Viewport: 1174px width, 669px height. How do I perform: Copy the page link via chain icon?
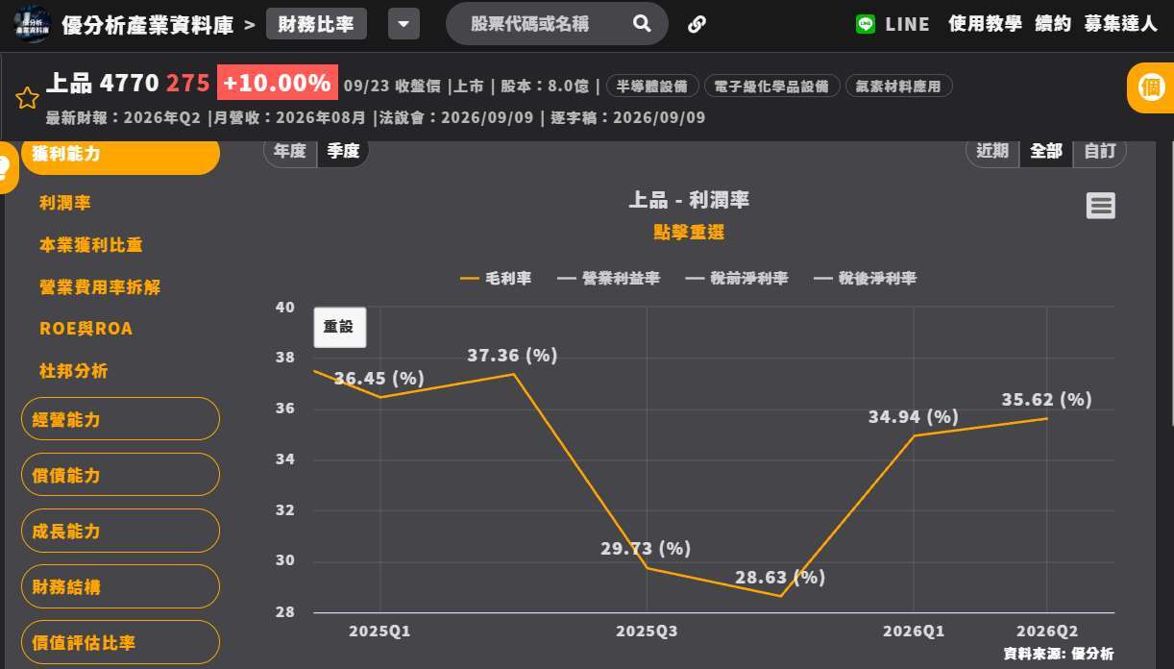tap(697, 24)
